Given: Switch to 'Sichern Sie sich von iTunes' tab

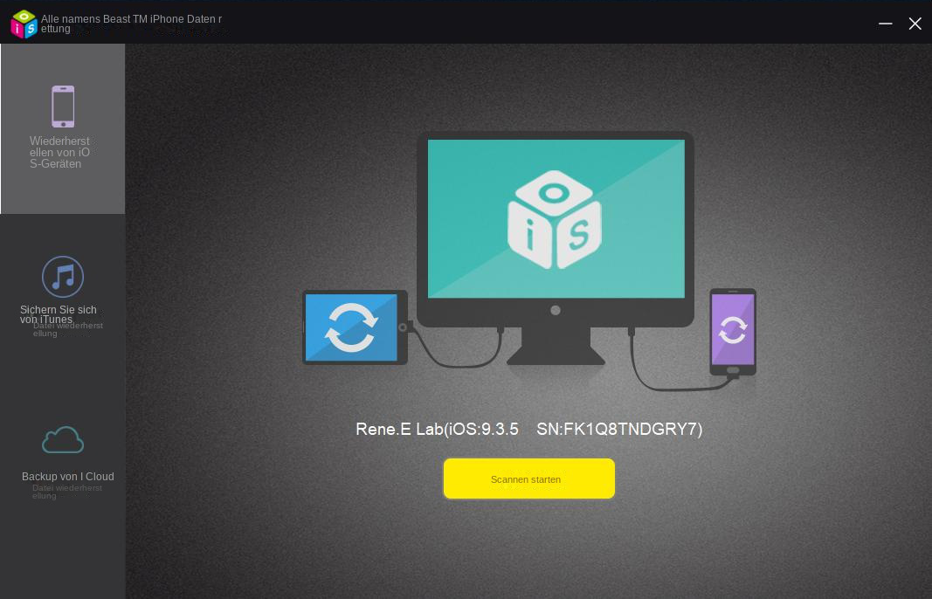Looking at the screenshot, I should [62, 297].
